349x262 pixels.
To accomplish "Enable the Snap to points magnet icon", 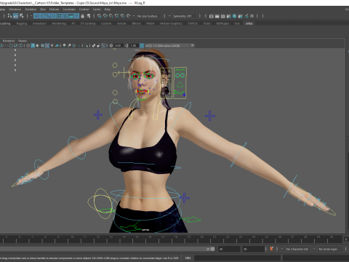I will [111, 16].
